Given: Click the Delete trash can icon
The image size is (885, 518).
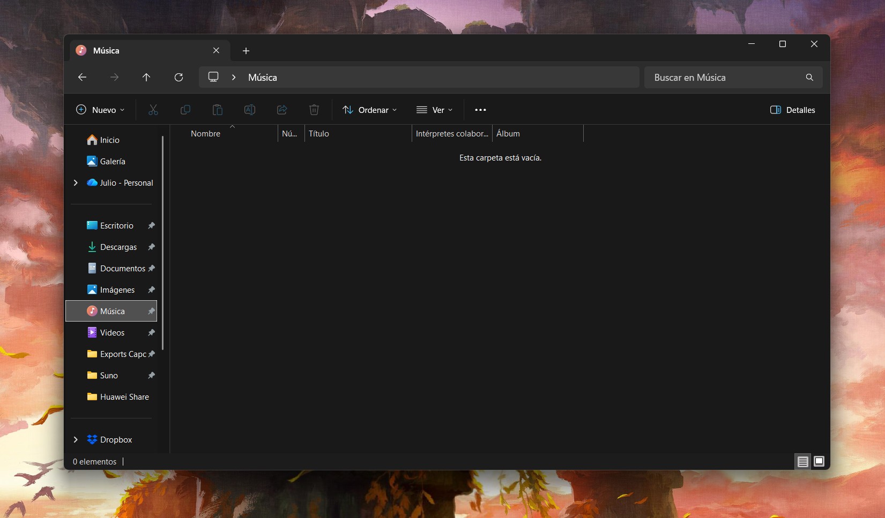Looking at the screenshot, I should [x=314, y=110].
